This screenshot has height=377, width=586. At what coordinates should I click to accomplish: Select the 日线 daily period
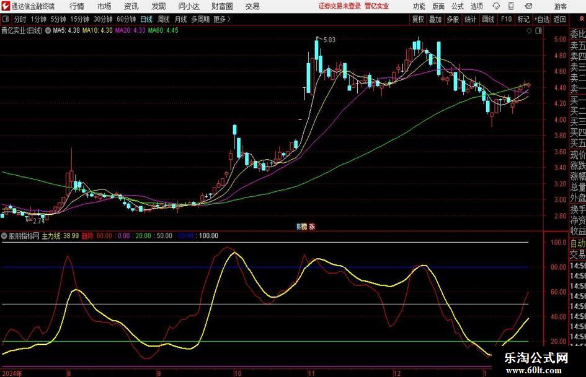click(146, 19)
